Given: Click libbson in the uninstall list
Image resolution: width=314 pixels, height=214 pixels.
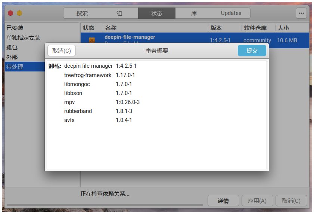Looking at the screenshot, I should point(73,93).
